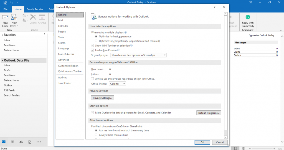Screen dimensions: 284x150
Task: Click the Customize Outlook Today link
Action: coord(263,35)
